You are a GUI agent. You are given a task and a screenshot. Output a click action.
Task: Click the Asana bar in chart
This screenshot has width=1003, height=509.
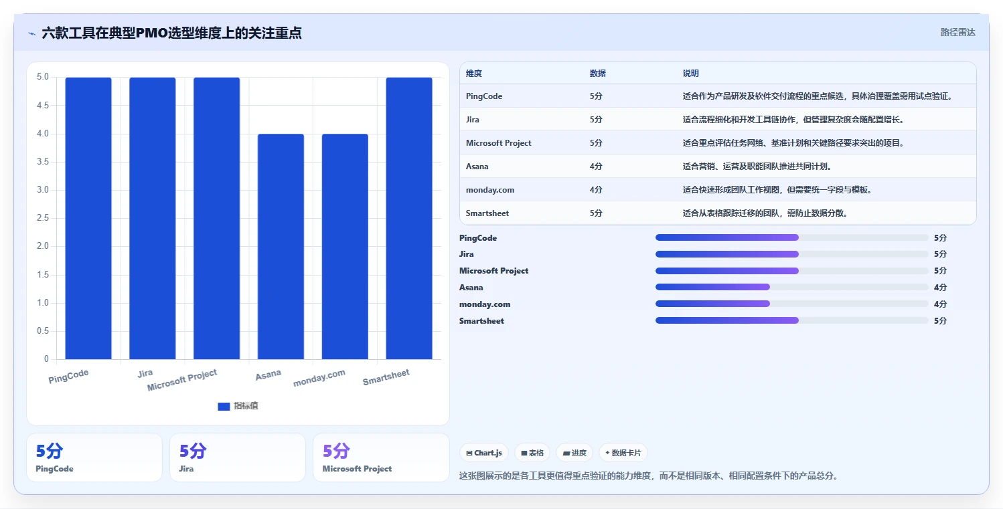pos(281,247)
